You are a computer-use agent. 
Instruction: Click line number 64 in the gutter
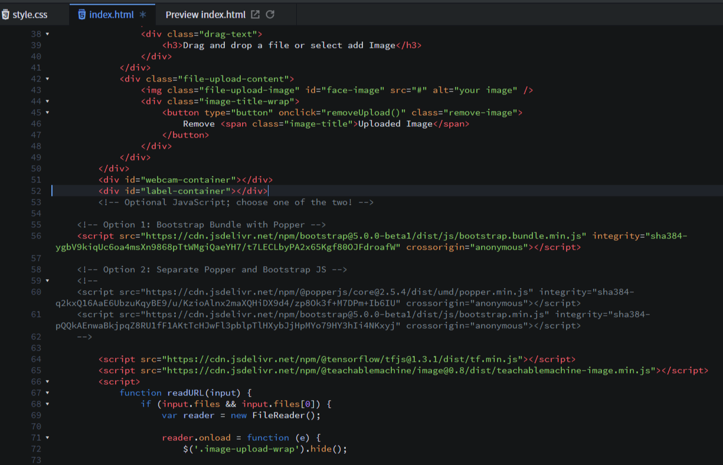[36, 359]
